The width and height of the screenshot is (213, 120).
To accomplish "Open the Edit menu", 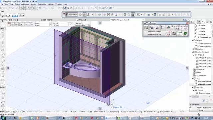I will point(6,4).
